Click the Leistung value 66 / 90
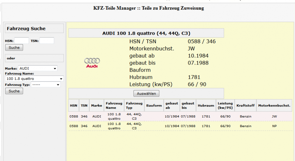 197,84
